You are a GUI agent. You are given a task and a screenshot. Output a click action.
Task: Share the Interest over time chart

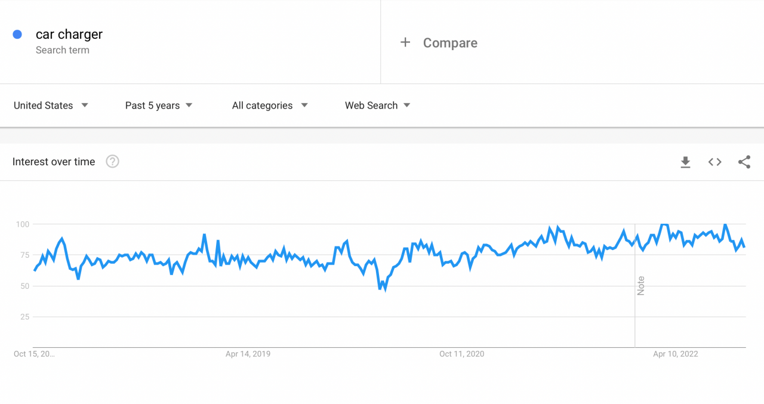(x=744, y=162)
